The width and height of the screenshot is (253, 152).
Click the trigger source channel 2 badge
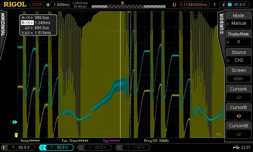230,5
